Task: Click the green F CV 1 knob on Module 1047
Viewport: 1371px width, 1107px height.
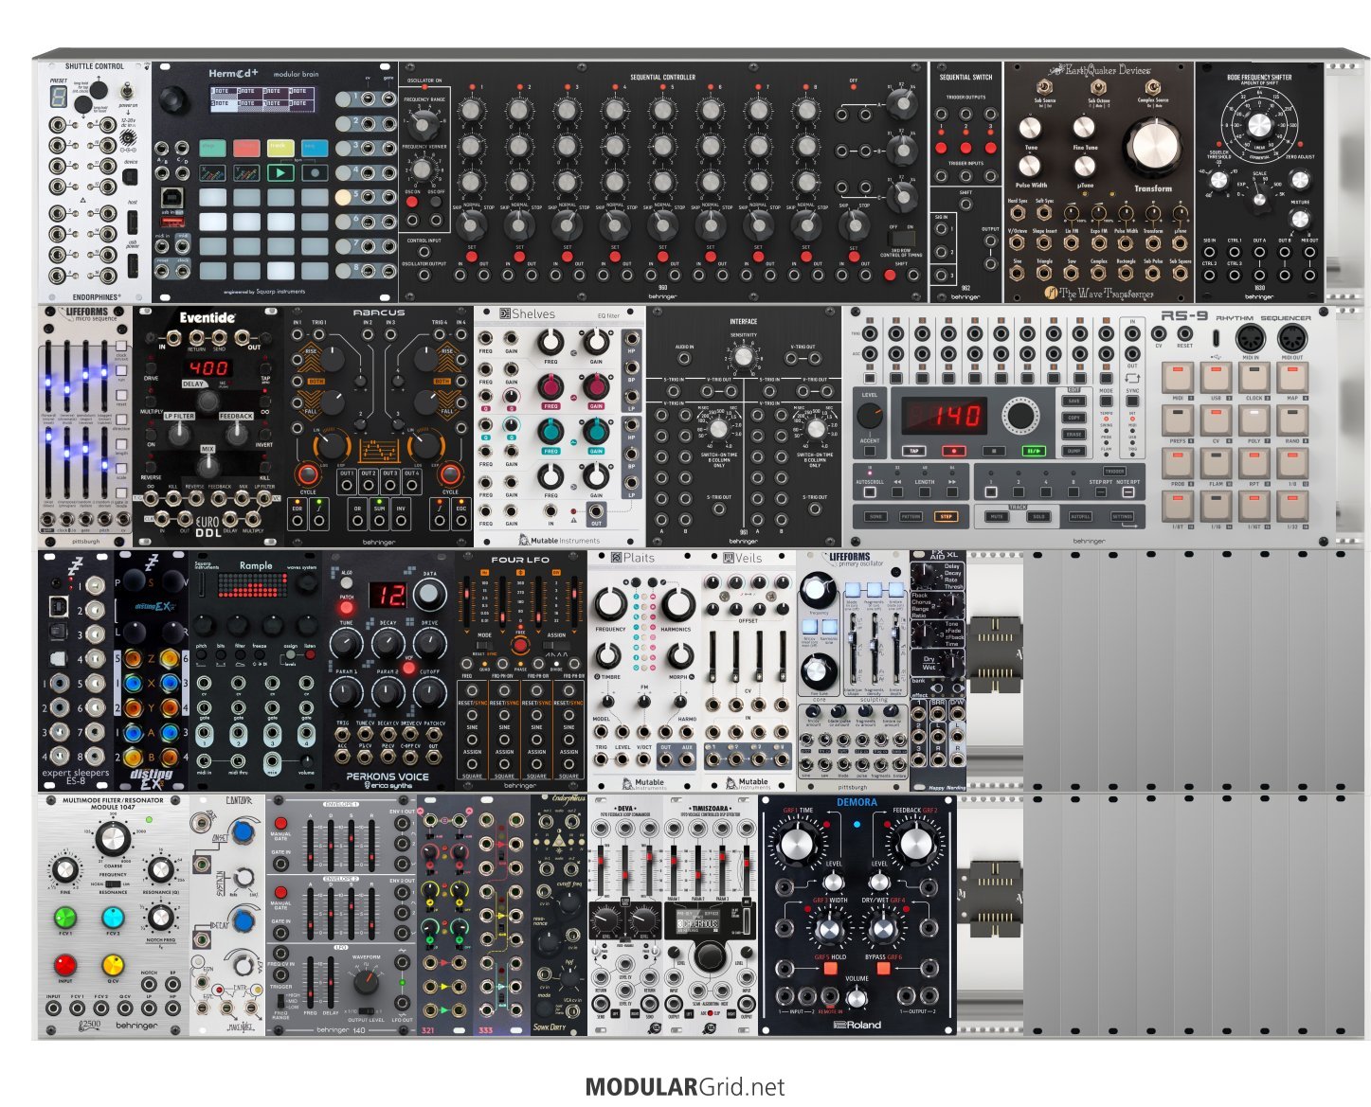Action: click(x=64, y=917)
